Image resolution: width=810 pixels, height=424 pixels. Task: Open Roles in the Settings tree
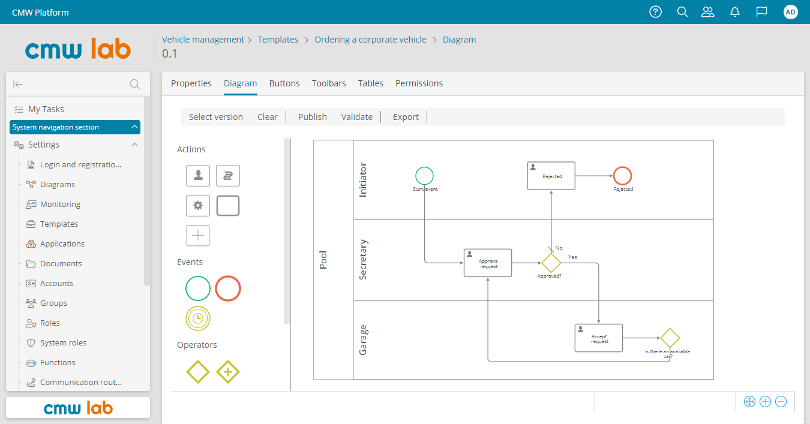click(x=50, y=323)
